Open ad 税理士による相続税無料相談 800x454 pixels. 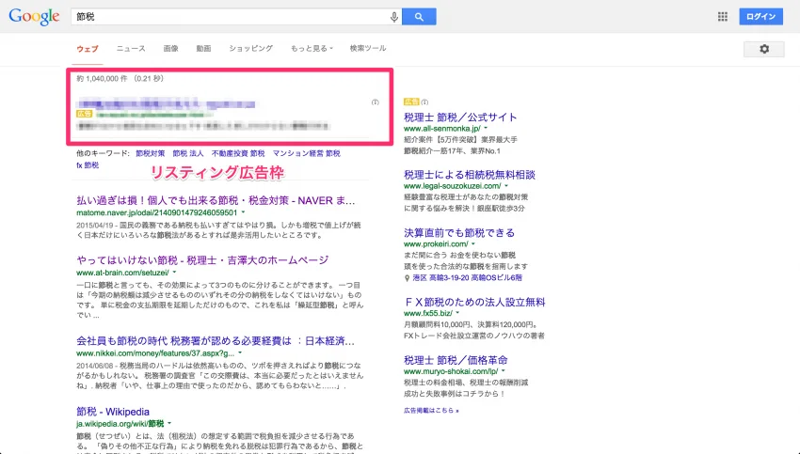(x=470, y=175)
